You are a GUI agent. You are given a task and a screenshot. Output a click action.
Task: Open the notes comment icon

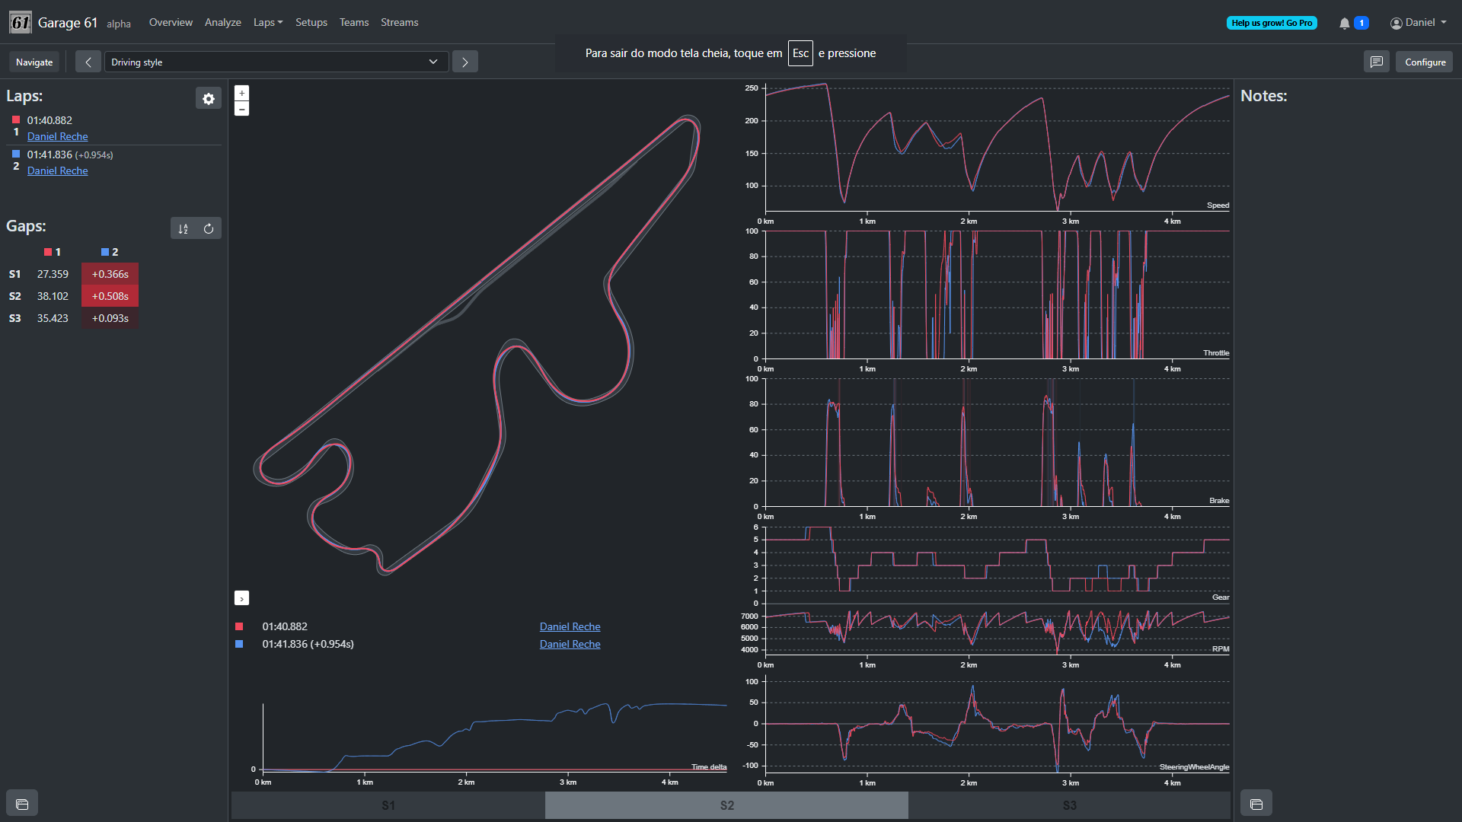tap(1376, 62)
